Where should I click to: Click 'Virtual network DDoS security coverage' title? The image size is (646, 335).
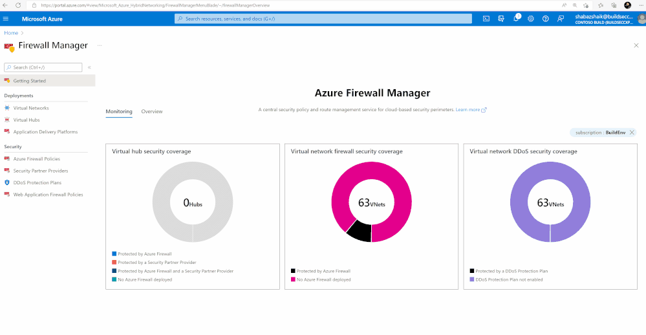[x=523, y=151]
